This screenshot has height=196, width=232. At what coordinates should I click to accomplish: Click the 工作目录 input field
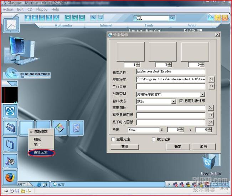[171, 86]
